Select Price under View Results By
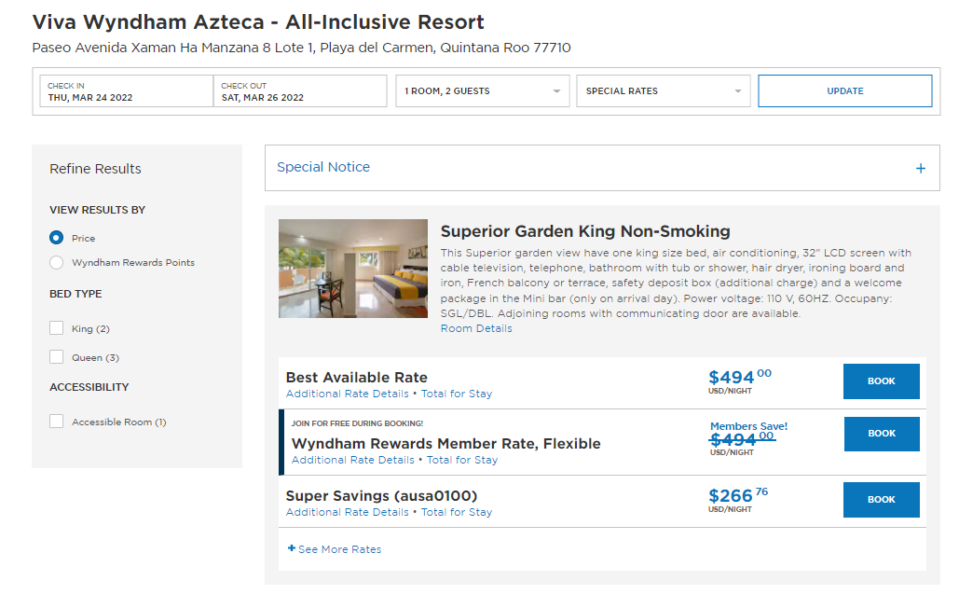959x595 pixels. pyautogui.click(x=56, y=238)
